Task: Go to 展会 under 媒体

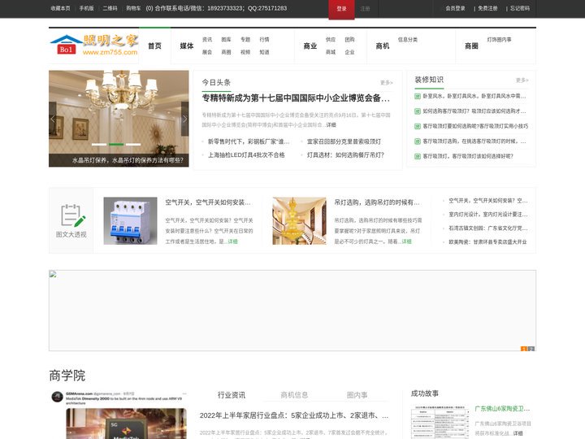Action: point(207,52)
